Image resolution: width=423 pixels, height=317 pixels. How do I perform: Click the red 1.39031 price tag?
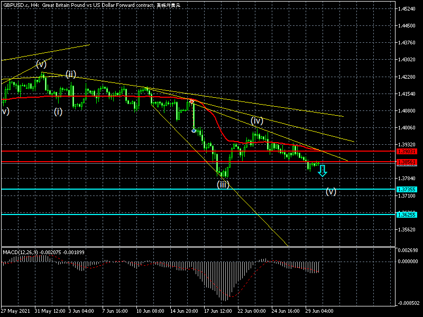[x=407, y=152]
